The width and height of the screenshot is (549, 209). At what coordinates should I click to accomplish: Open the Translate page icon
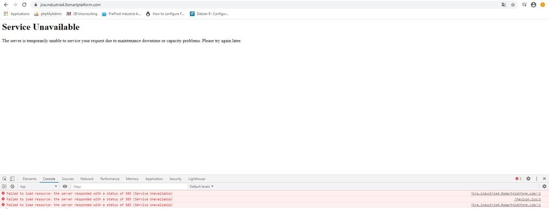(503, 5)
